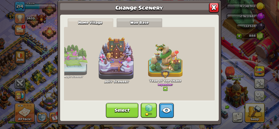
Task: Choose the Jolly Scenery thumbnail
Action: pyautogui.click(x=116, y=61)
